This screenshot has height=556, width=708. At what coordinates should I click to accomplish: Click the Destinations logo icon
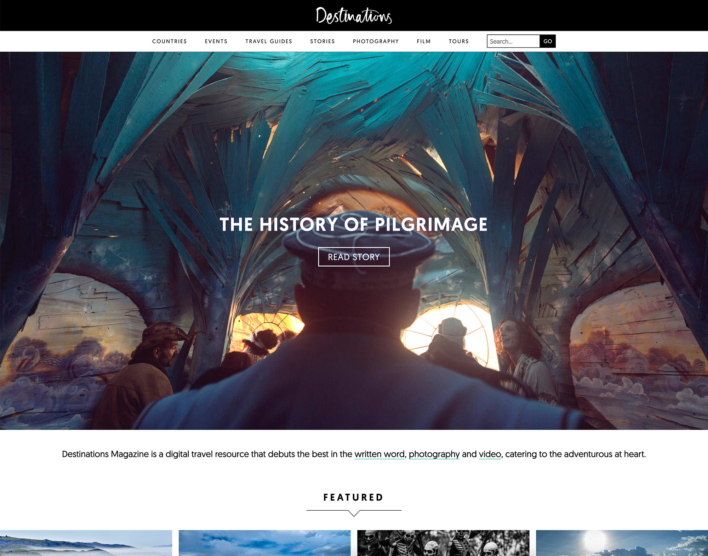354,16
